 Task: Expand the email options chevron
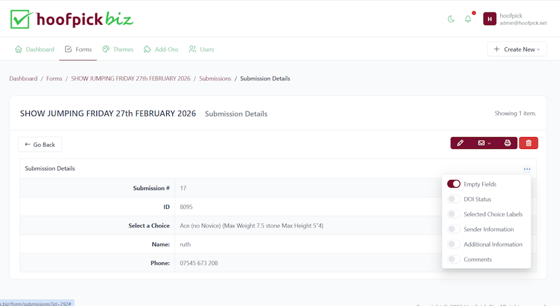point(489,143)
